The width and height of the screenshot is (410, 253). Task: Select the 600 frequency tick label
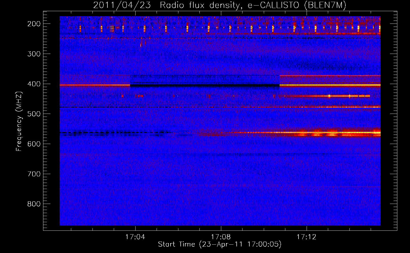click(34, 144)
